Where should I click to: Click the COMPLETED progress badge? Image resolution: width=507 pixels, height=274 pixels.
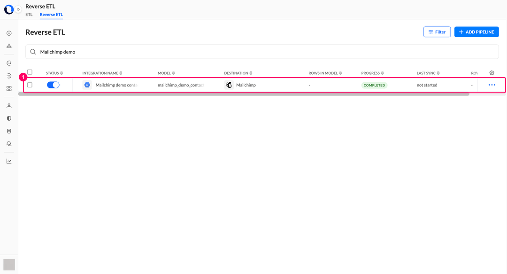point(374,85)
